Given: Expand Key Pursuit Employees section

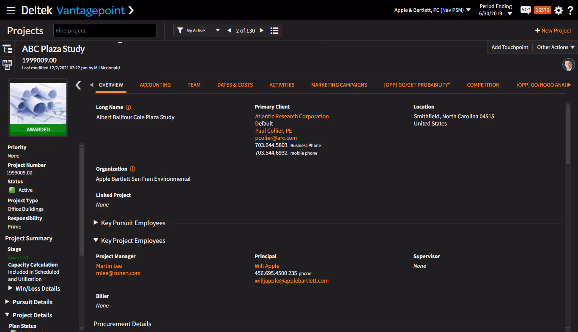Looking at the screenshot, I should [96, 223].
